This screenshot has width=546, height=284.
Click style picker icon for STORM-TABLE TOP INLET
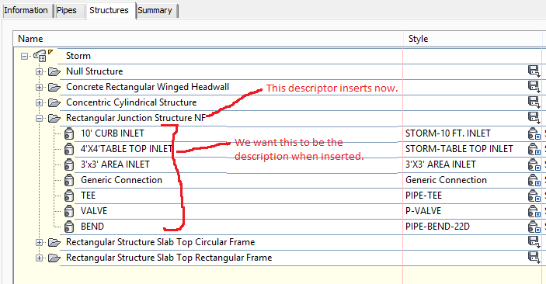(x=534, y=149)
